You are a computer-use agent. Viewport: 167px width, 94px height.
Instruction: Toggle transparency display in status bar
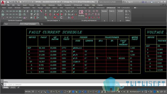[73, 92]
